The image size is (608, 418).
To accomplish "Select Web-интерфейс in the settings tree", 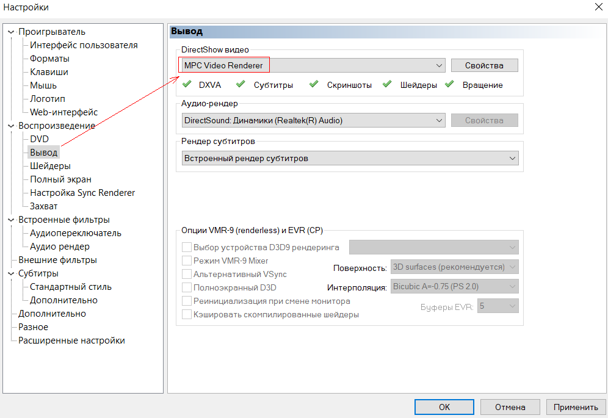I will click(64, 112).
